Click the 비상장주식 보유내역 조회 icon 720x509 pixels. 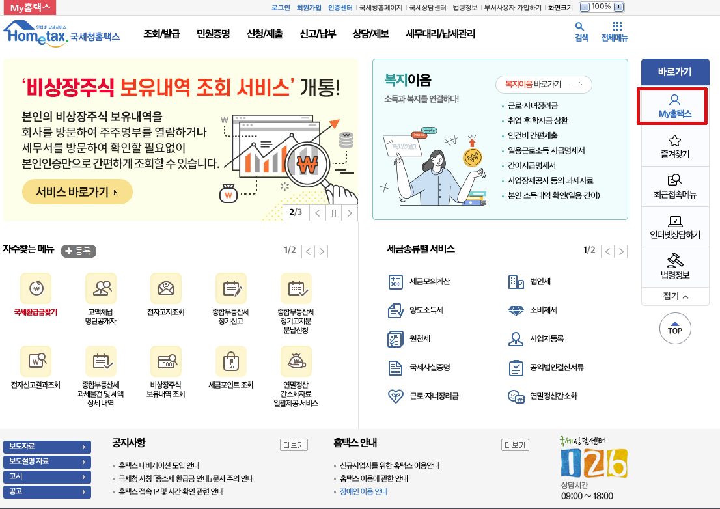[x=166, y=361]
